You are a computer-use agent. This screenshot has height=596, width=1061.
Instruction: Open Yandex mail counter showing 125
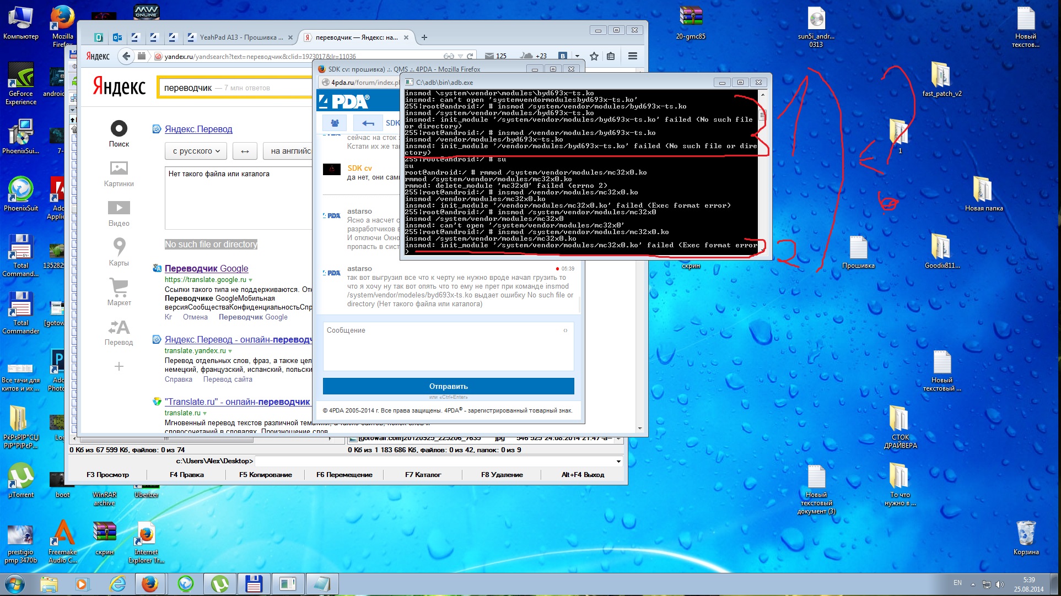(x=496, y=56)
